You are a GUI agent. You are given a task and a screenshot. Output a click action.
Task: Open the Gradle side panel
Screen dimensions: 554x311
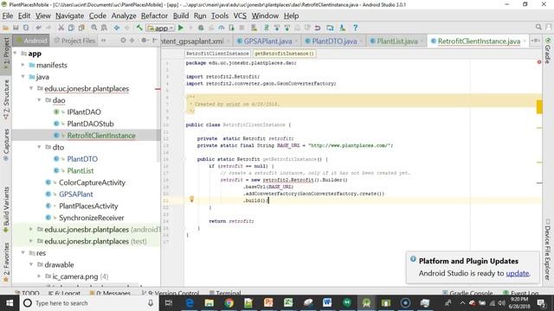(x=548, y=51)
